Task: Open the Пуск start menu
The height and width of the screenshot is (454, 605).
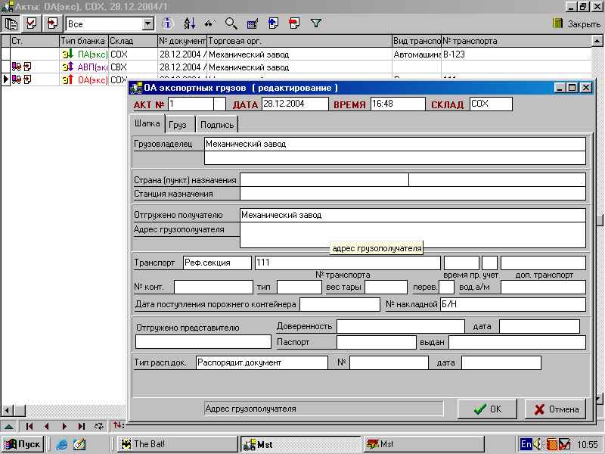Action: (x=23, y=444)
